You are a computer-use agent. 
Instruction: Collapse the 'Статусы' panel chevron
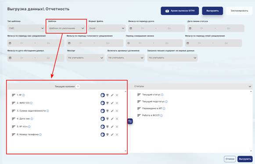(250, 86)
